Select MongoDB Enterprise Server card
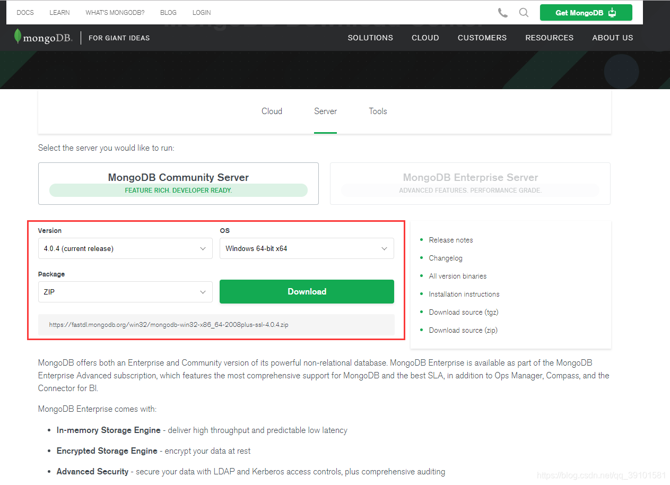The image size is (670, 485). point(470,184)
